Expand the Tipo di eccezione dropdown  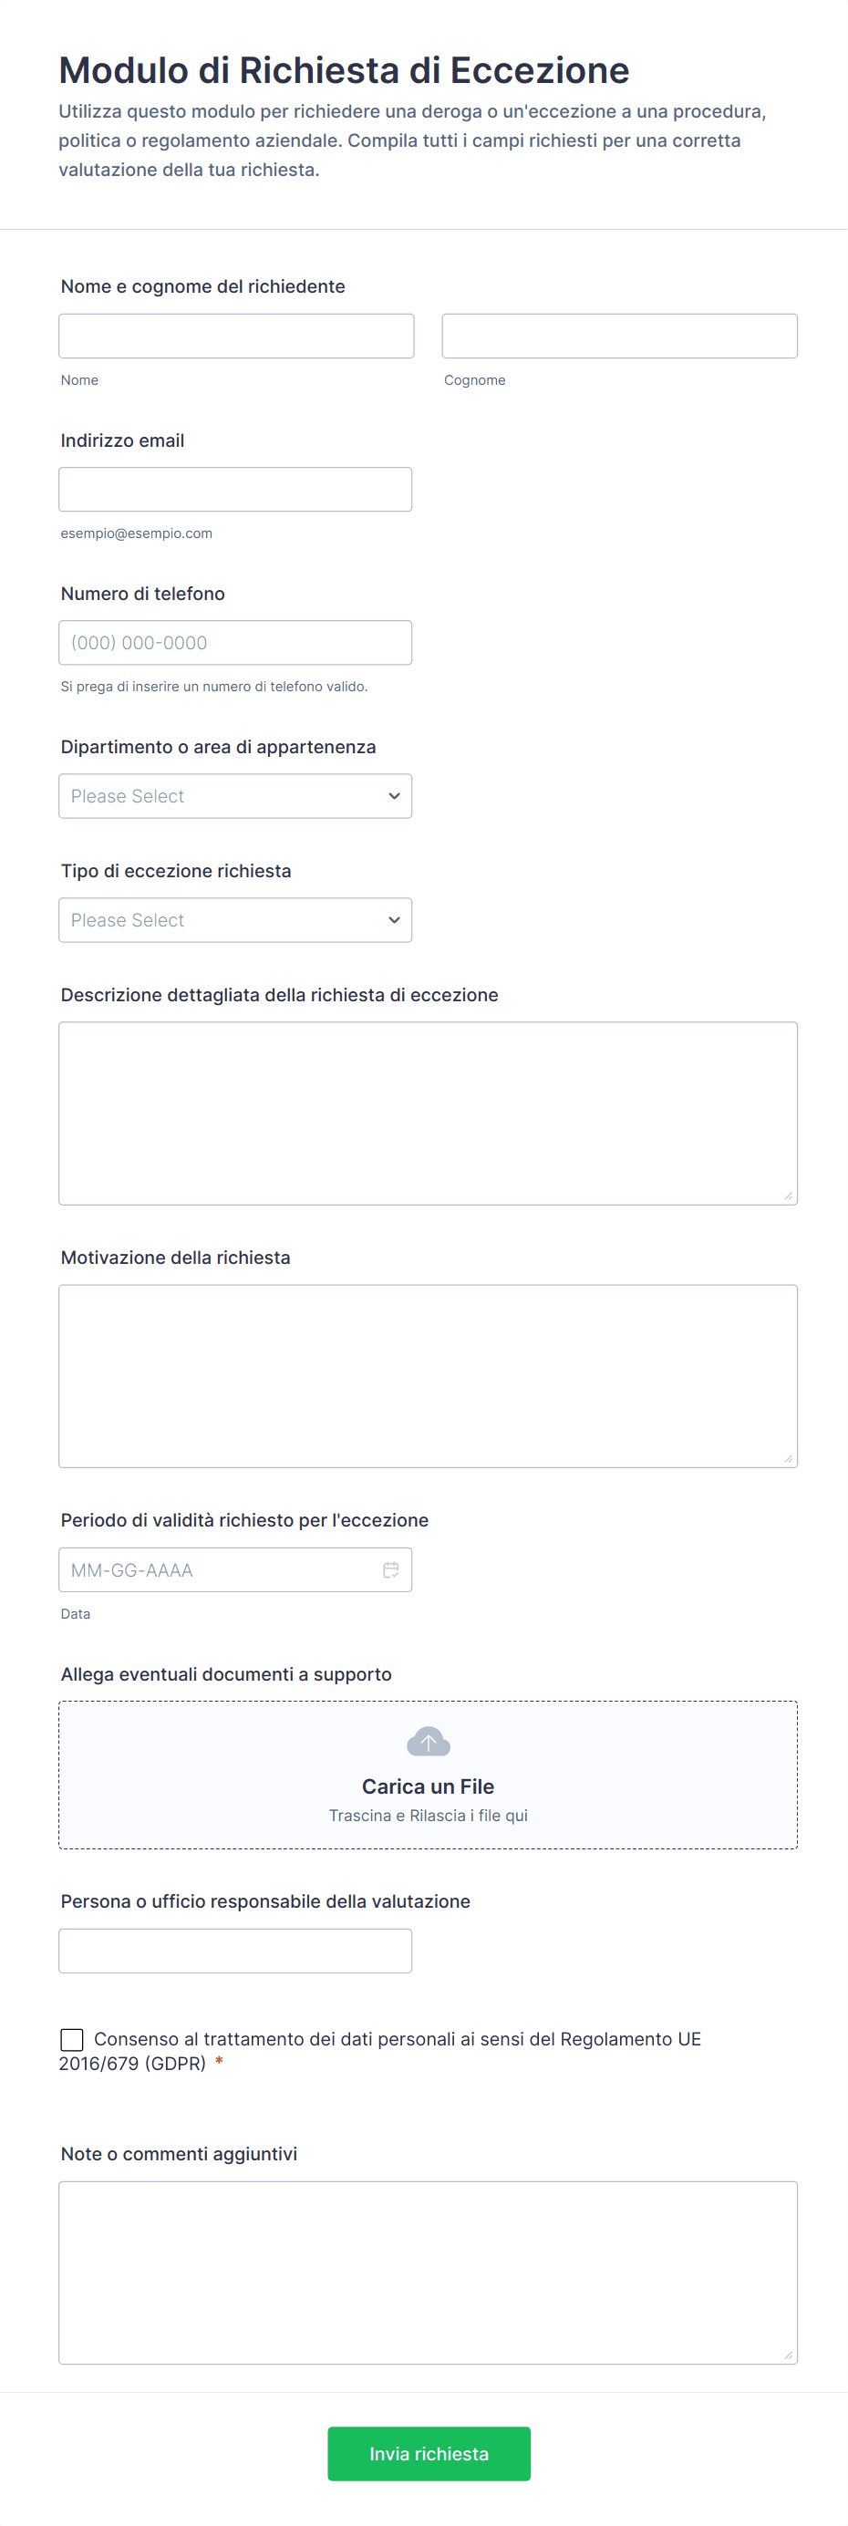click(x=235, y=920)
